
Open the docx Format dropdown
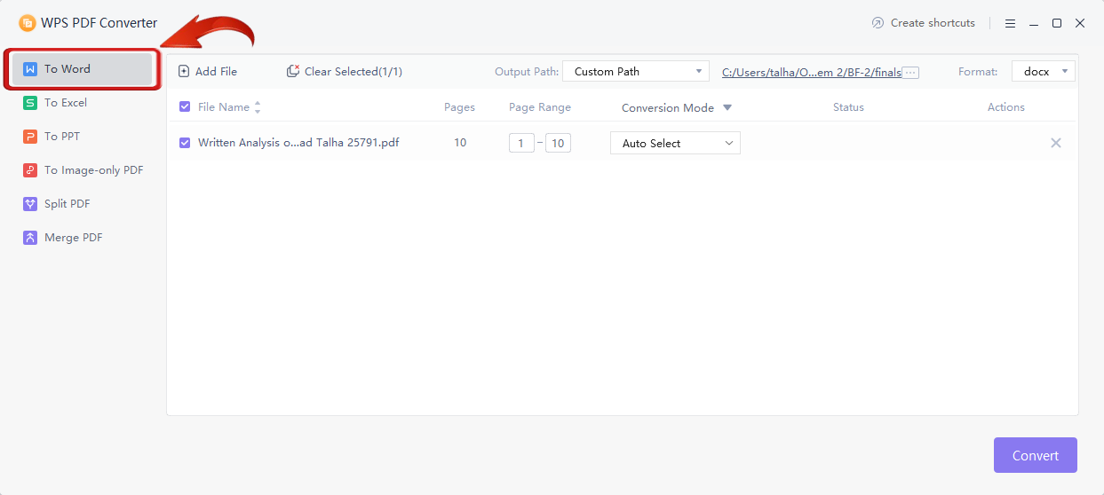[x=1043, y=72]
